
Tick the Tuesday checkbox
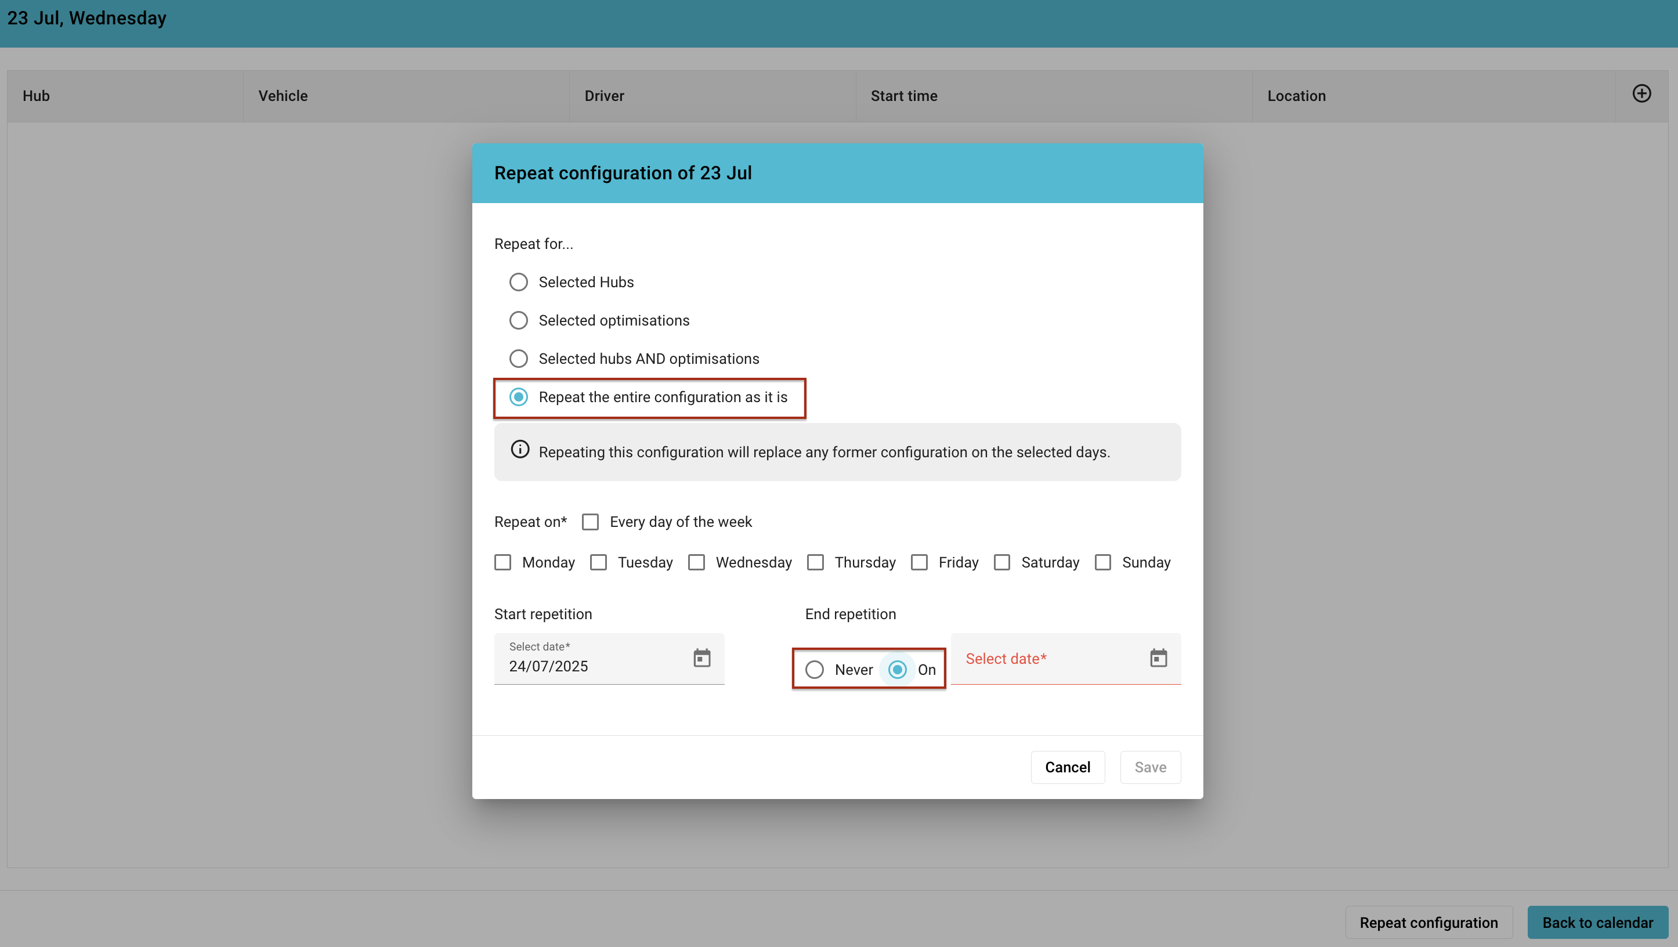pos(599,562)
